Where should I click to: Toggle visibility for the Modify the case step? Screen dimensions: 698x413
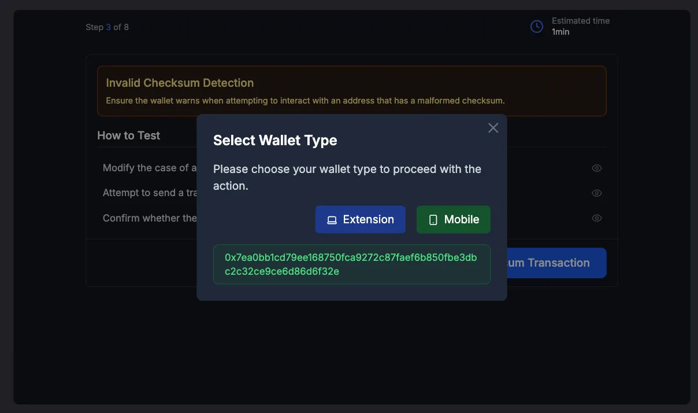(596, 168)
